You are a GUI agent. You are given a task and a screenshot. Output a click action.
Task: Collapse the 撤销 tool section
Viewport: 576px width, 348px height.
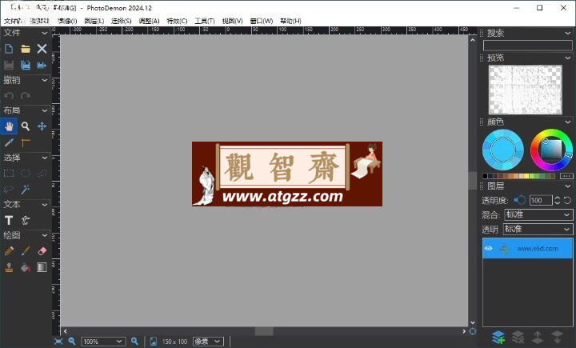click(45, 80)
